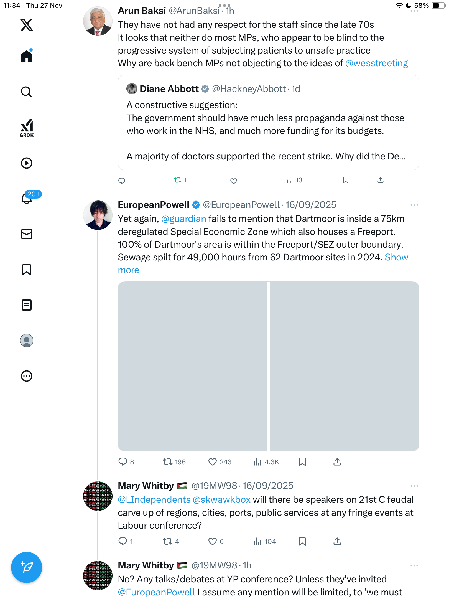Open Messages envelope in sidebar

[x=27, y=234]
